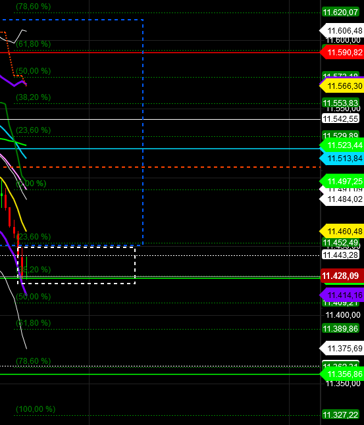
Task: Select the white 11.606,48 price marker
Action: pyautogui.click(x=342, y=31)
